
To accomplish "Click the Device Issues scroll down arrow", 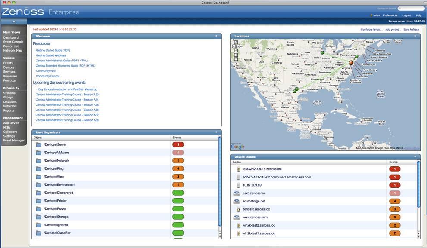I will (418, 237).
